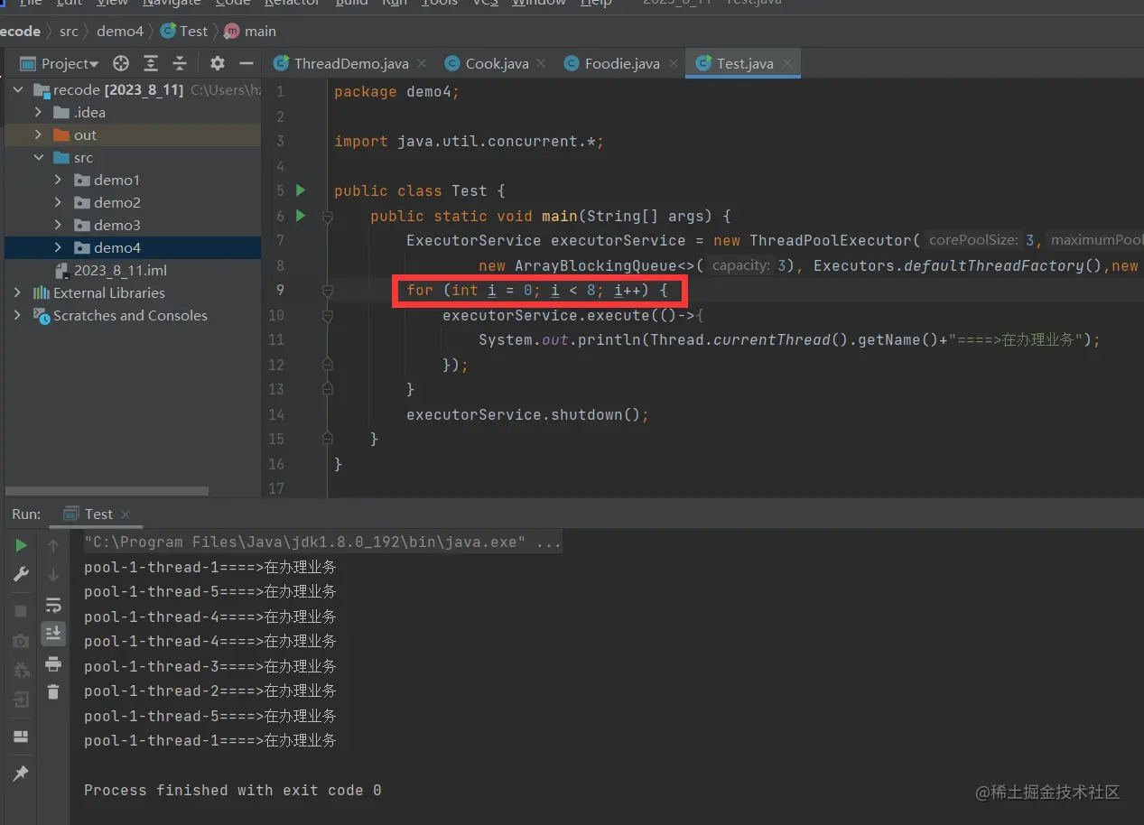1144x825 pixels.
Task: Click the locate-in-project crosshair icon
Action: tap(121, 63)
